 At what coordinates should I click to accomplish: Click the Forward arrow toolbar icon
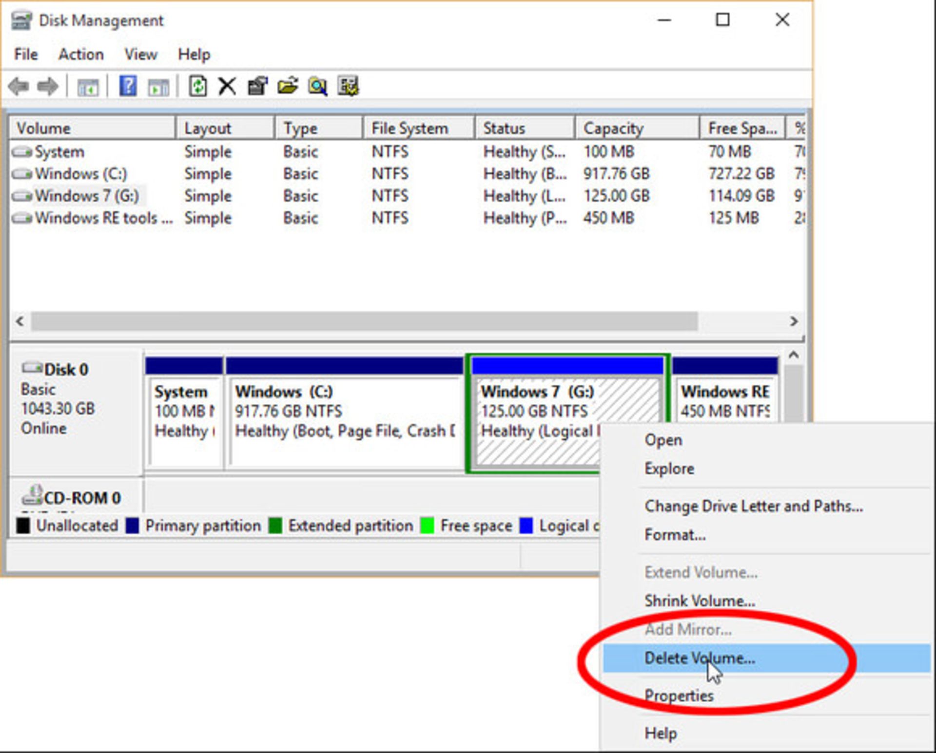pos(48,87)
